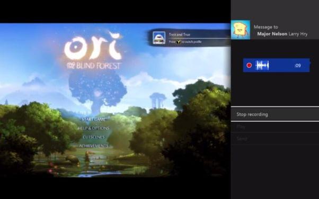Image resolution: width=319 pixels, height=199 pixels.
Task: Click the Tried and True profile name
Action: point(180,34)
